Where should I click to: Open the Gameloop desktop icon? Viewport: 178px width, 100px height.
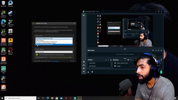tap(11, 4)
